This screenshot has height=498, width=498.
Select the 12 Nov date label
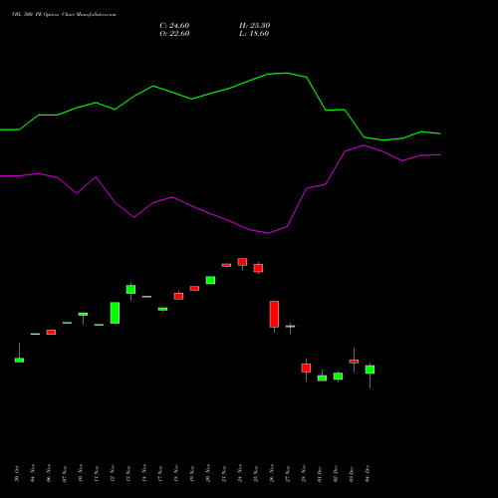tap(113, 474)
